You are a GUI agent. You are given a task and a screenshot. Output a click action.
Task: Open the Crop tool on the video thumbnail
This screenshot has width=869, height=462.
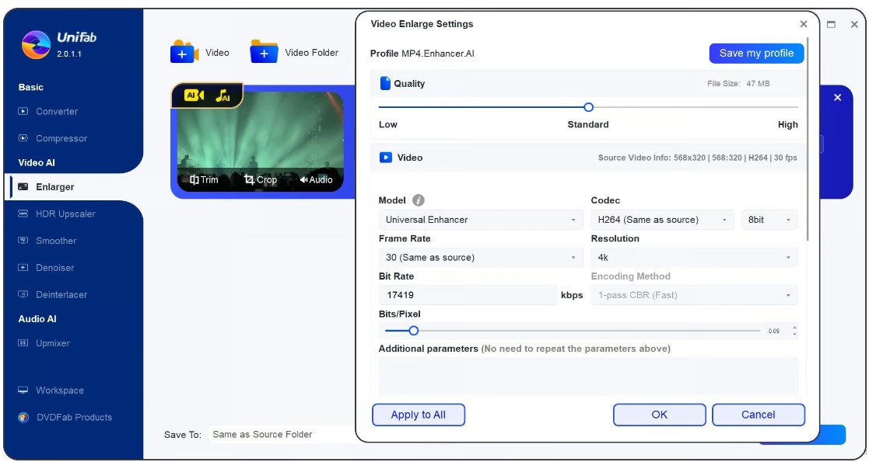pyautogui.click(x=261, y=180)
